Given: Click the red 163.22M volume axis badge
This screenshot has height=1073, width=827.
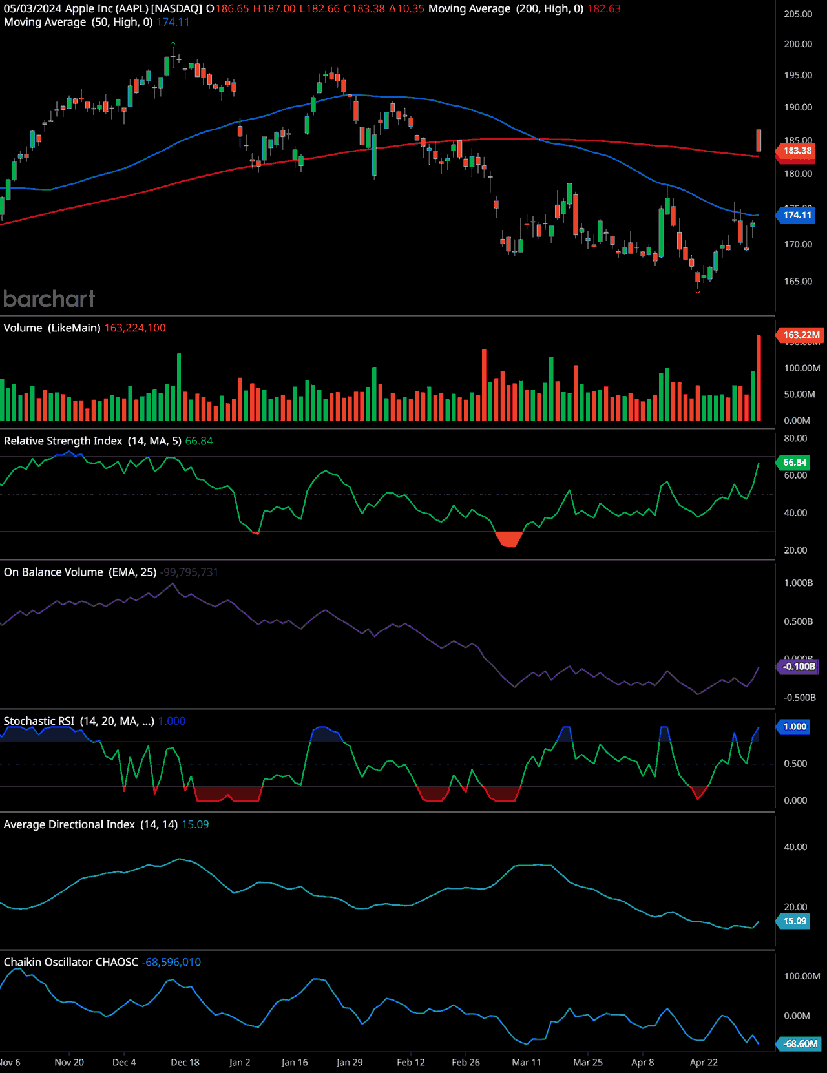Looking at the screenshot, I should [800, 335].
